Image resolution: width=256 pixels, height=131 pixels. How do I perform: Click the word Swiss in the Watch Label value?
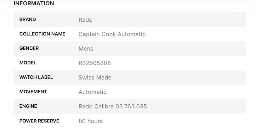[86, 78]
